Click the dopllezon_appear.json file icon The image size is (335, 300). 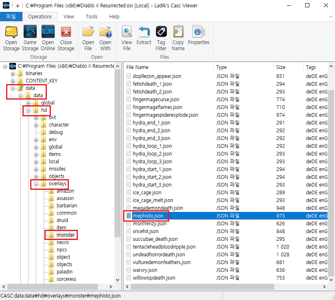tap(128, 76)
